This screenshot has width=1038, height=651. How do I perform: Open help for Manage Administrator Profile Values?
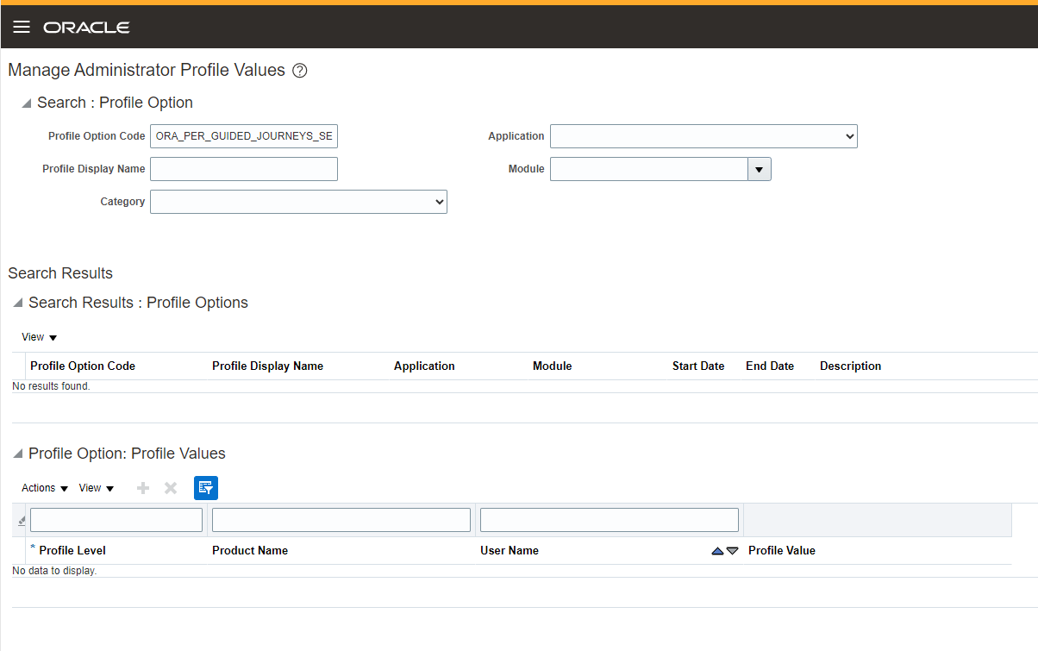[x=299, y=70]
